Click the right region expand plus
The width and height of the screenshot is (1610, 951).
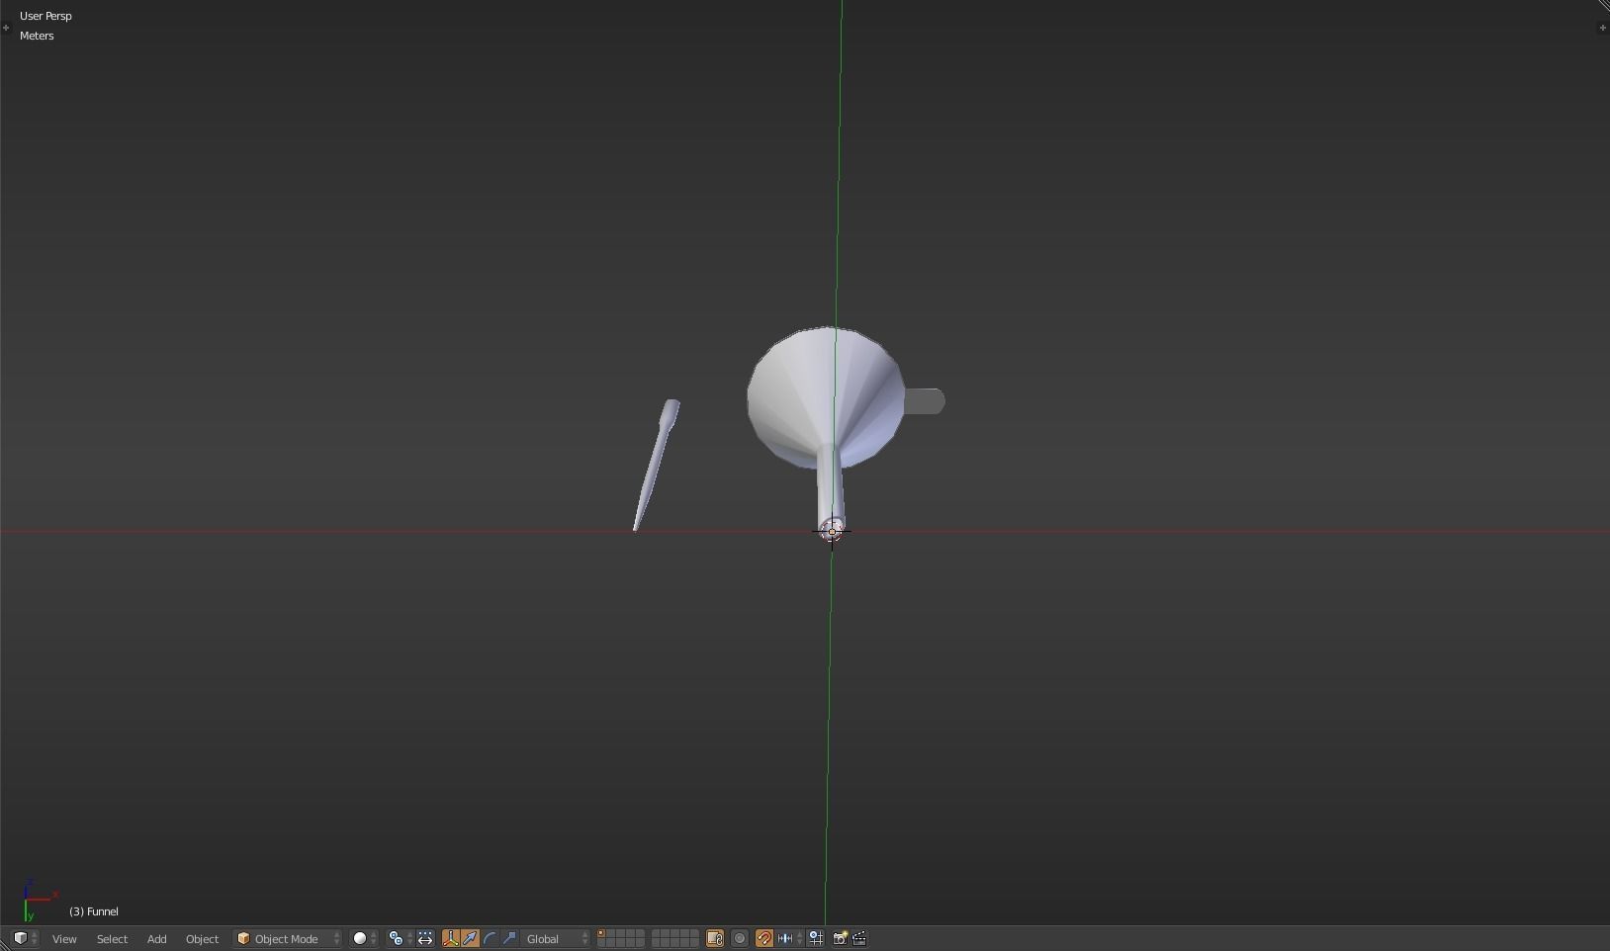pyautogui.click(x=1602, y=28)
